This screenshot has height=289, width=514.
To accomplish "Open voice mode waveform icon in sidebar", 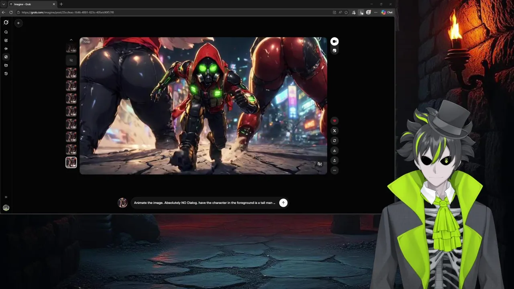I will click(x=6, y=49).
